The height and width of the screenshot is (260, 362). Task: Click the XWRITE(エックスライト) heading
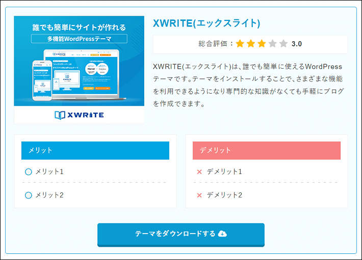(206, 23)
